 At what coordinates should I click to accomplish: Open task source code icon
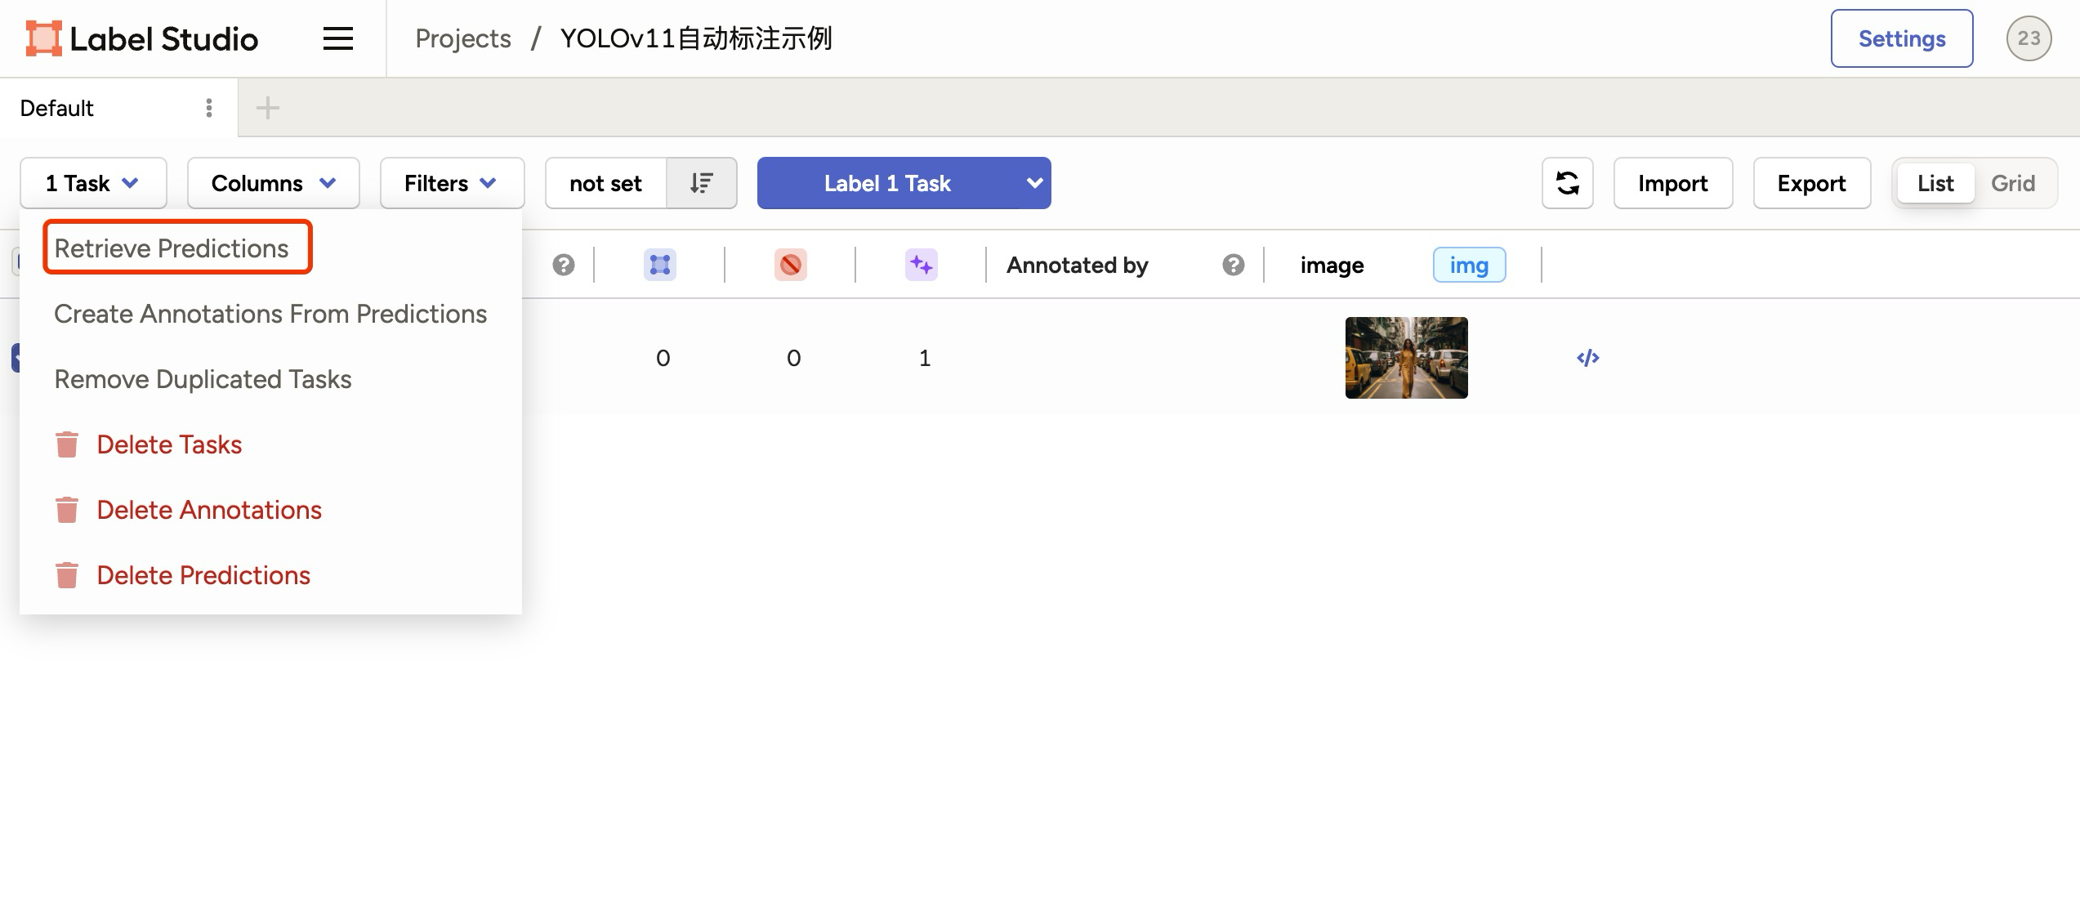pyautogui.click(x=1587, y=358)
